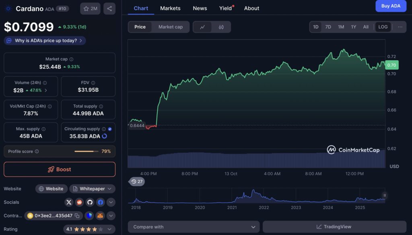Viewport: 412px width, 235px height.
Task: Open Volume (24h) details chevron
Action: [x=46, y=90]
